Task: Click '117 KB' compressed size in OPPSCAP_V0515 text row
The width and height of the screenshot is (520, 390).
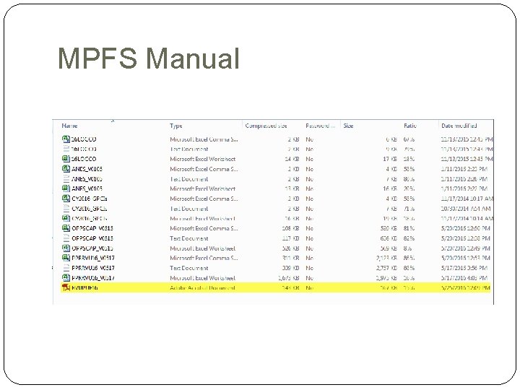Action: pyautogui.click(x=290, y=238)
